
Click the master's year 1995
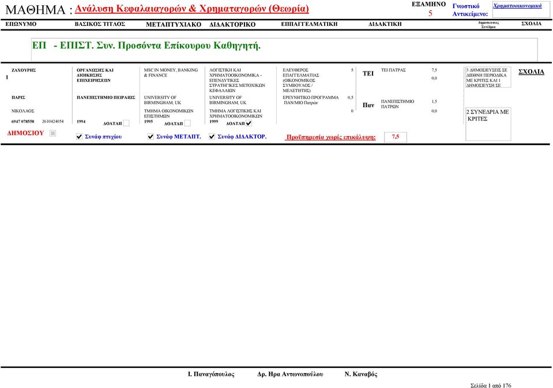point(148,121)
